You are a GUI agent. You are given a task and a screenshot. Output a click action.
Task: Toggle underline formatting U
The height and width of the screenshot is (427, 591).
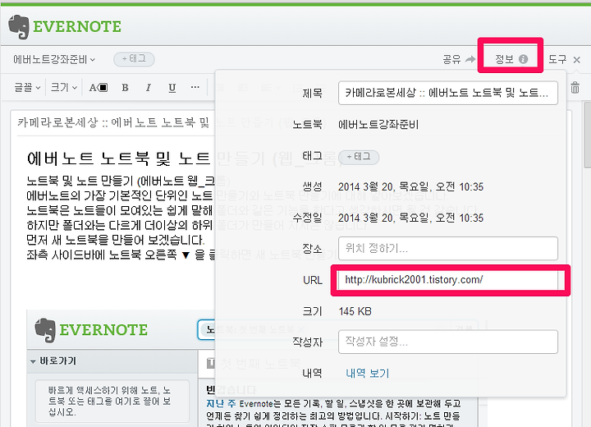click(172, 88)
